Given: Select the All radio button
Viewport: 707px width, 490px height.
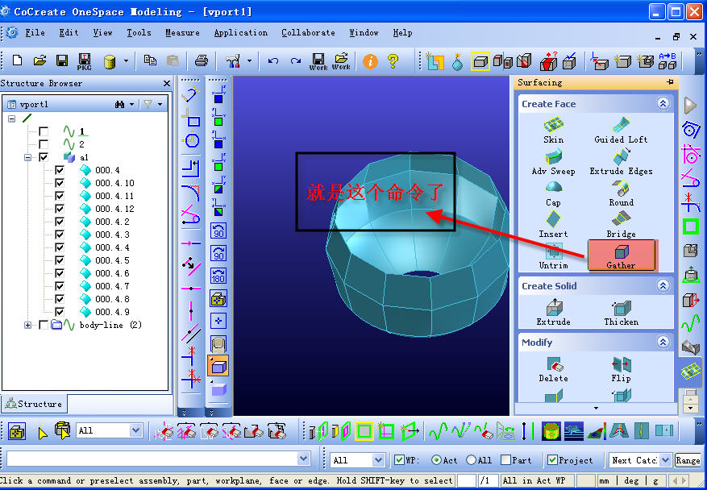Looking at the screenshot, I should click(x=471, y=460).
